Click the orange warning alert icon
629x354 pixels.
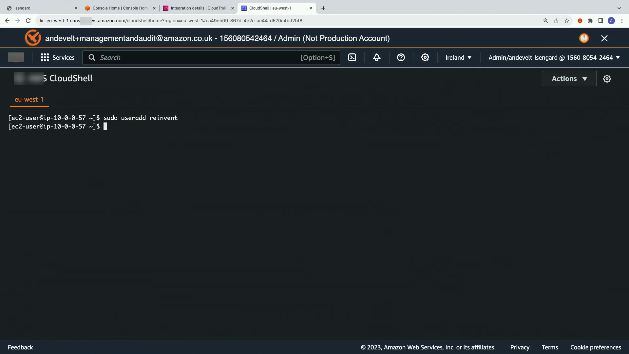584,38
